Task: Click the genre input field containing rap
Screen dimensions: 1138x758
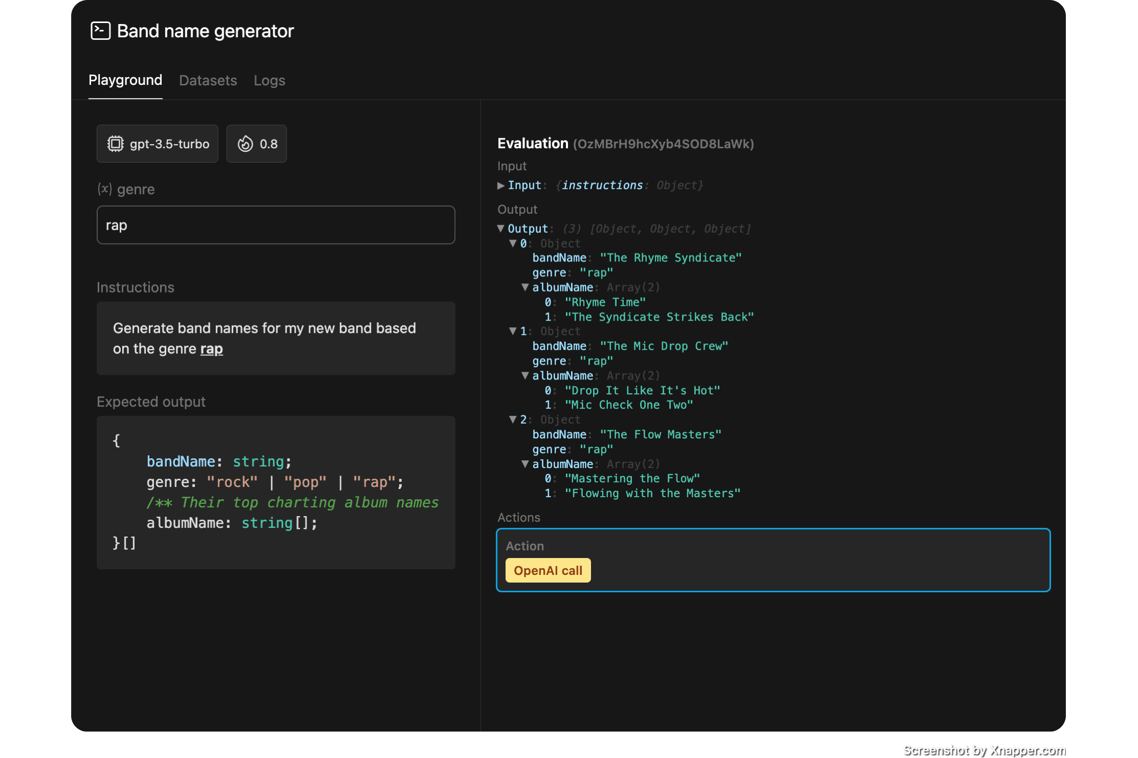Action: click(276, 225)
